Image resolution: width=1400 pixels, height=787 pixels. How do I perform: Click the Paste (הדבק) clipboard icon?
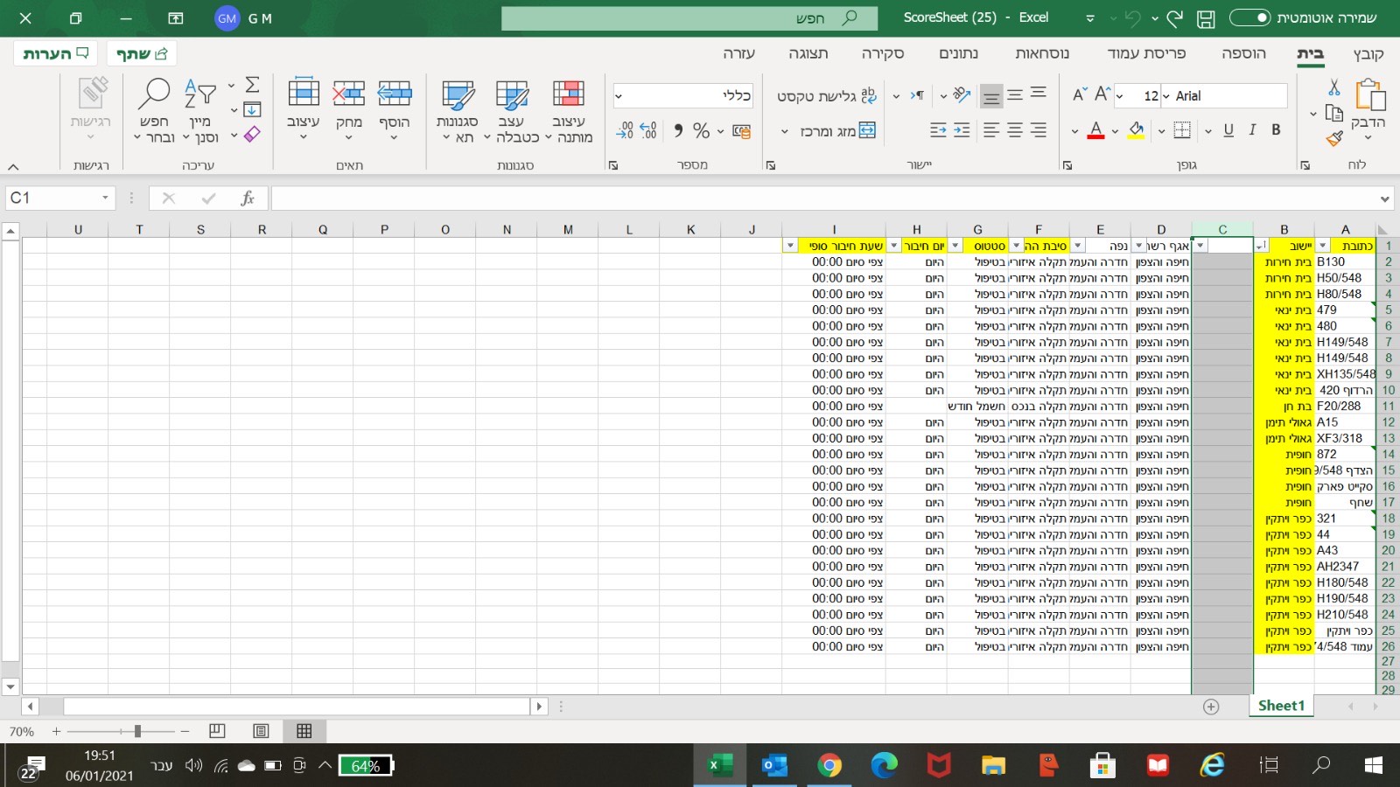pos(1369,96)
